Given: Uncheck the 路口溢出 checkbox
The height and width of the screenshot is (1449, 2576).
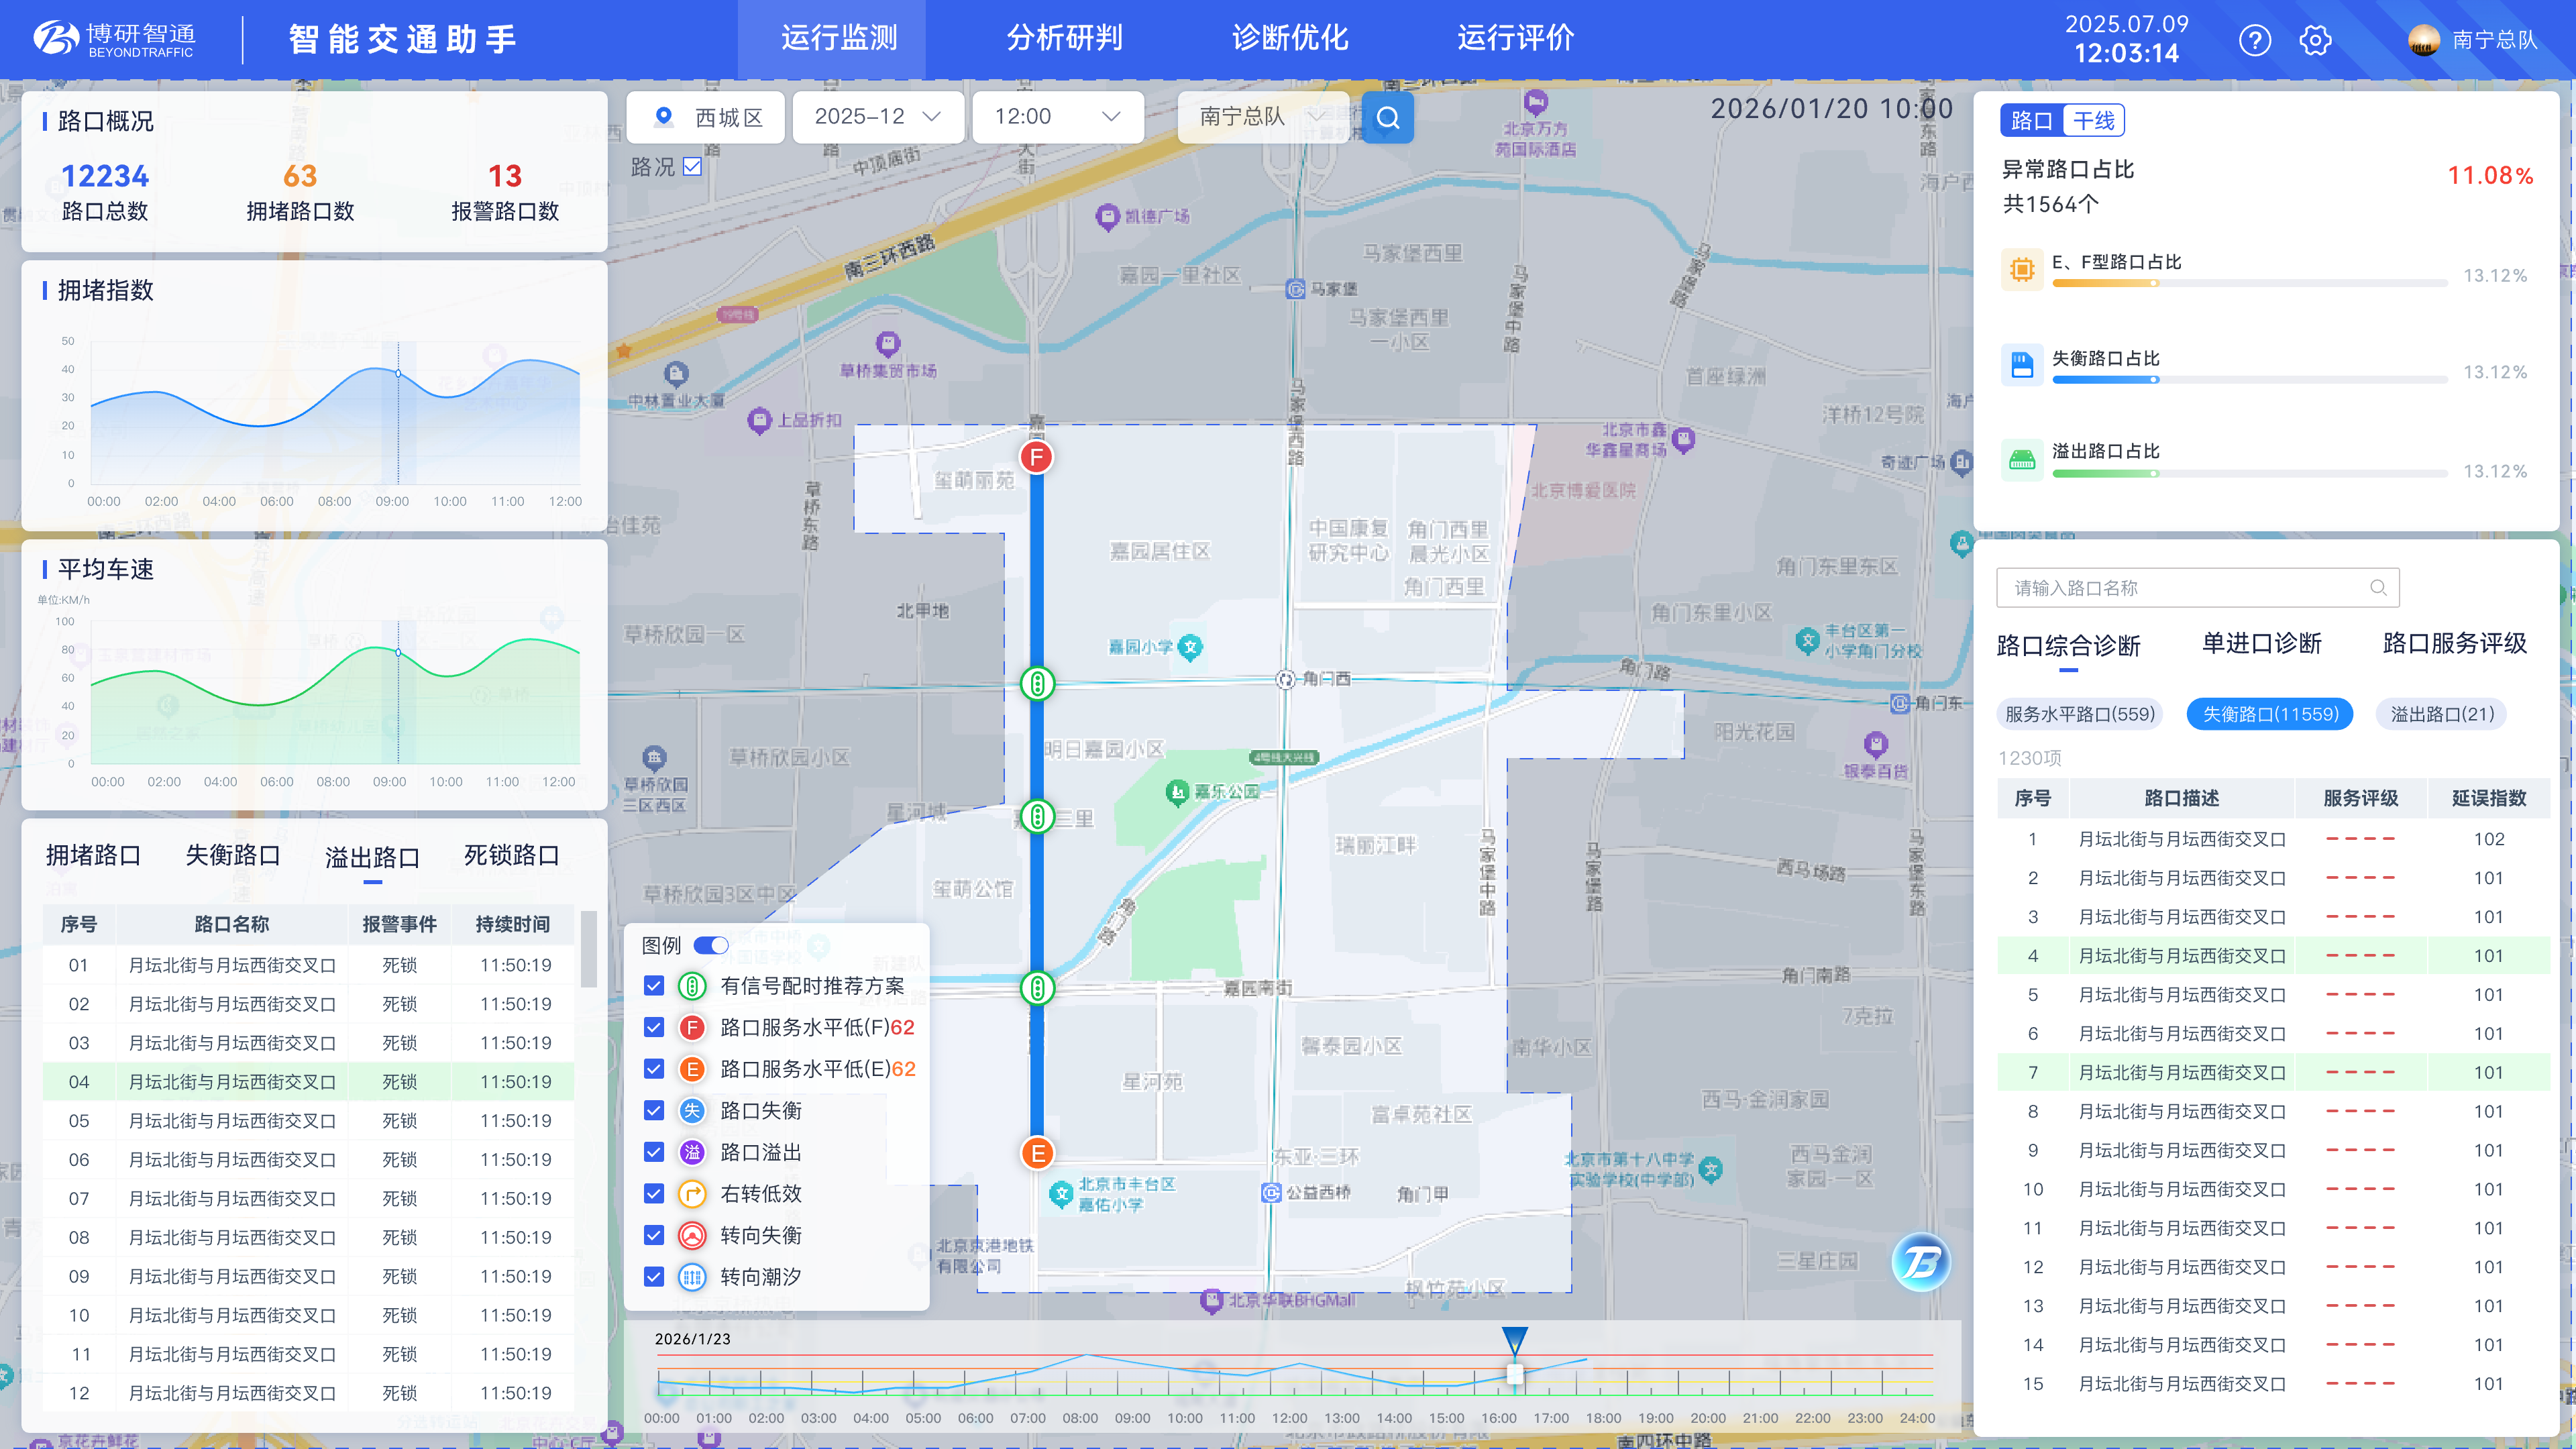Looking at the screenshot, I should tap(654, 1152).
